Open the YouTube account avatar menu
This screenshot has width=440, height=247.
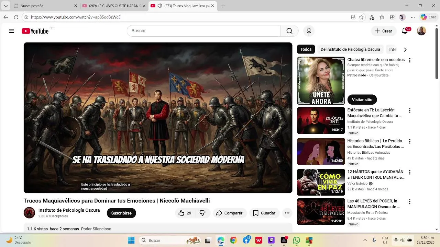click(x=421, y=31)
